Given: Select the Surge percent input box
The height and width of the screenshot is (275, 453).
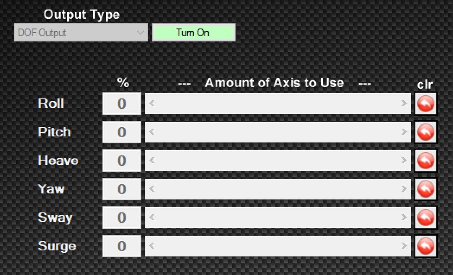Looking at the screenshot, I should coord(122,246).
